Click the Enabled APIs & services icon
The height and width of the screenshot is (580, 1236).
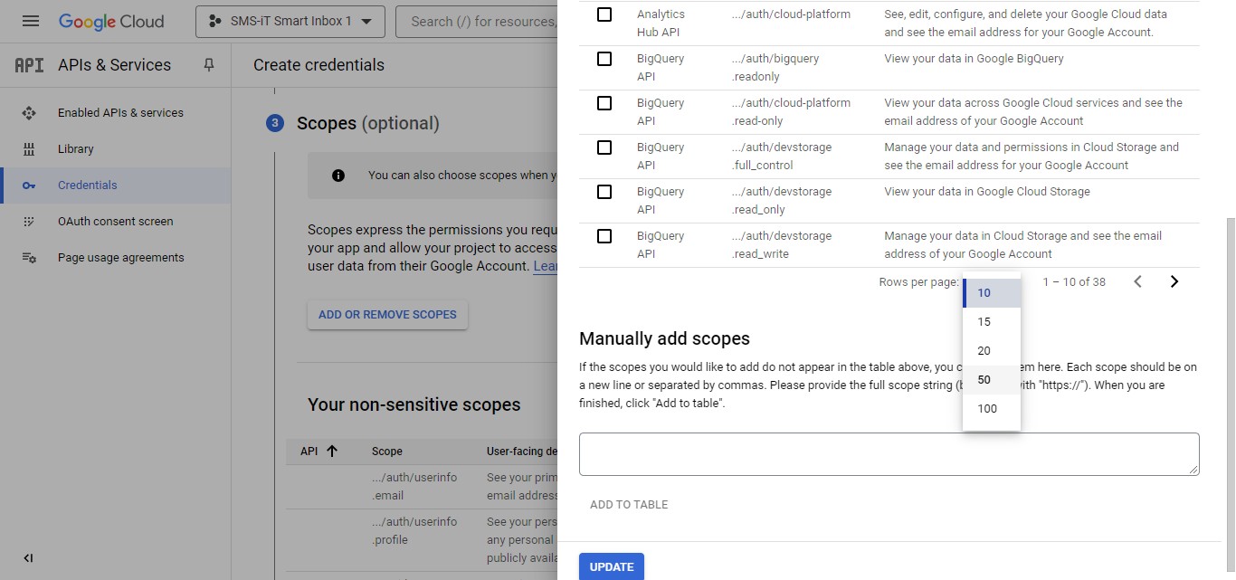pyautogui.click(x=29, y=113)
